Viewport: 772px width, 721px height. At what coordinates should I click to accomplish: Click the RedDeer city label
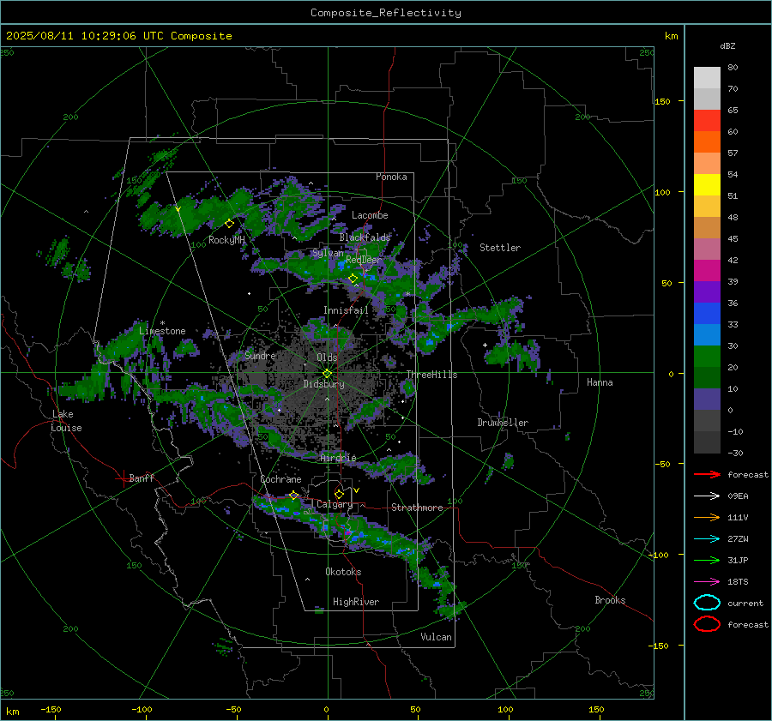364,260
